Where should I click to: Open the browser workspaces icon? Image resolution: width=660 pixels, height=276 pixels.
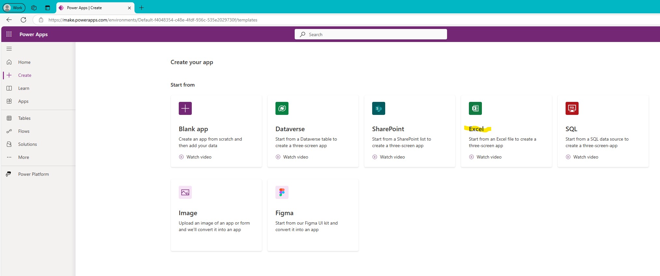pyautogui.click(x=34, y=8)
